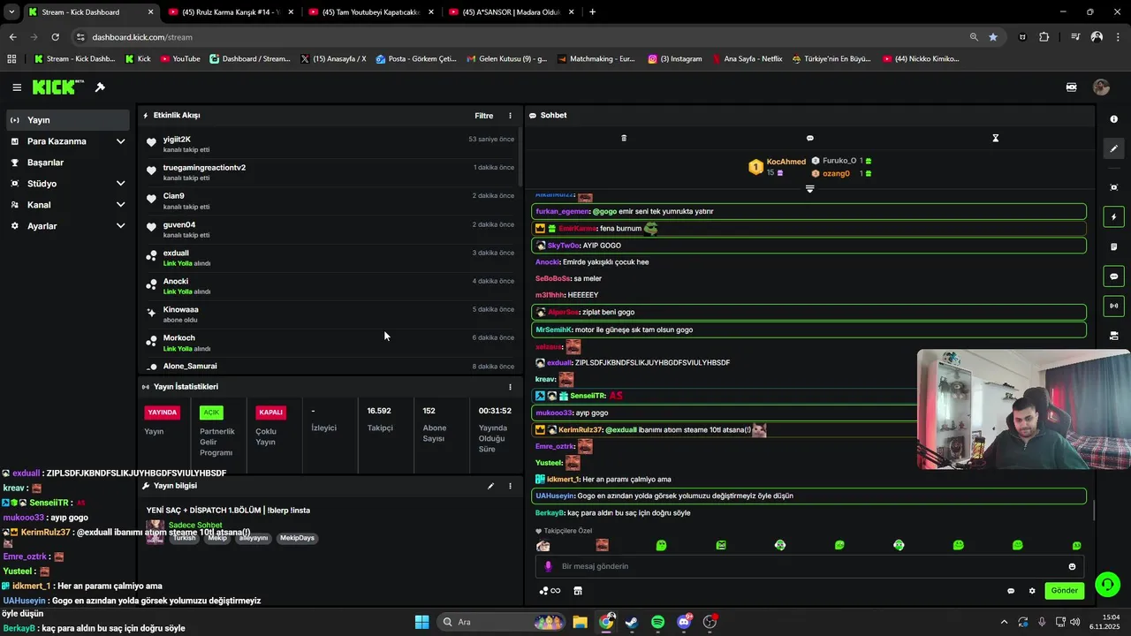Expand the Kanal sidebar section

(120, 205)
